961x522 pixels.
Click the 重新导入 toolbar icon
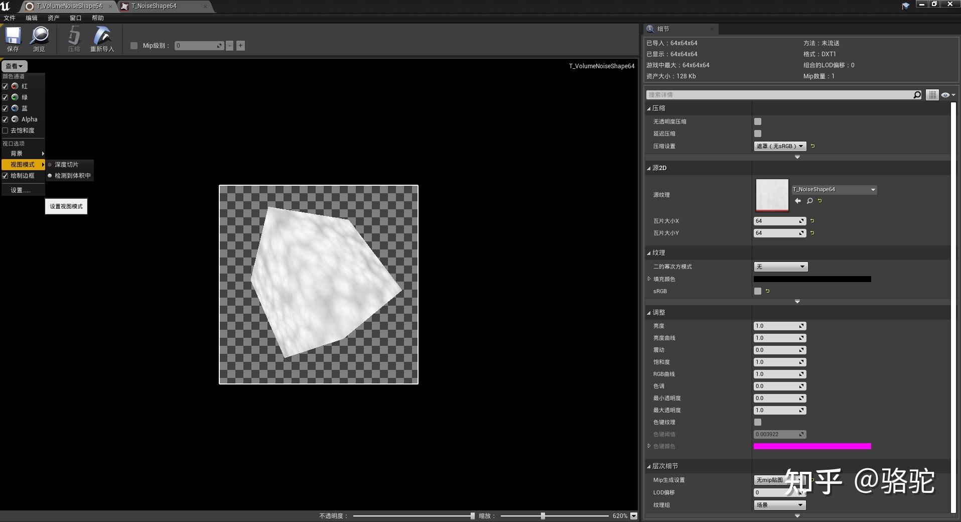coord(102,38)
